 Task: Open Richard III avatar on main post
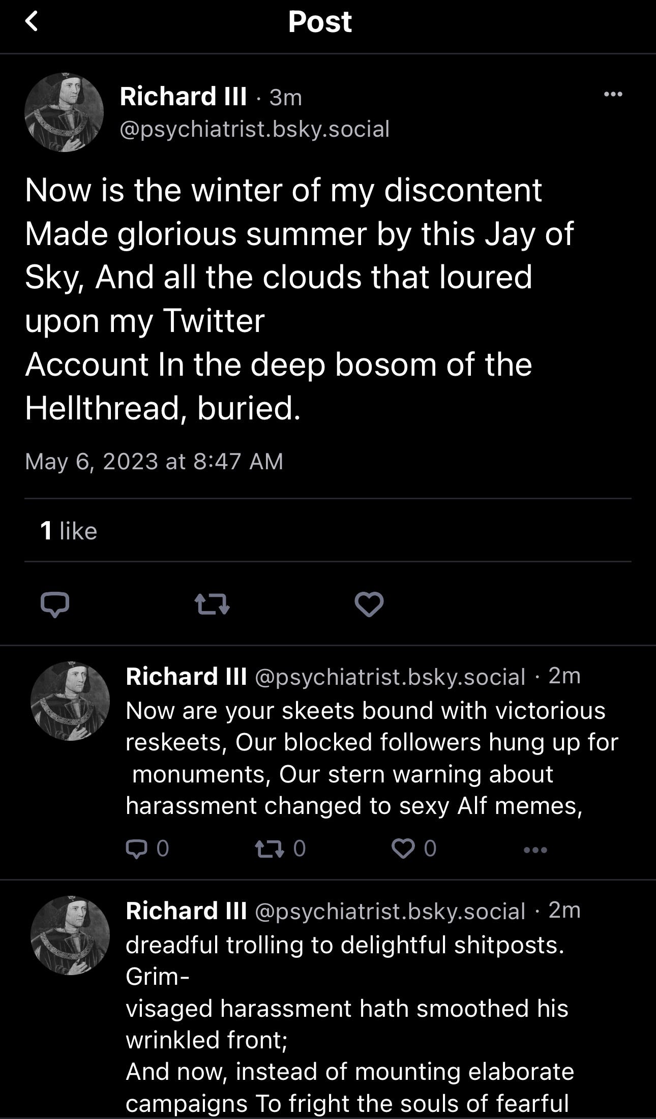point(64,112)
